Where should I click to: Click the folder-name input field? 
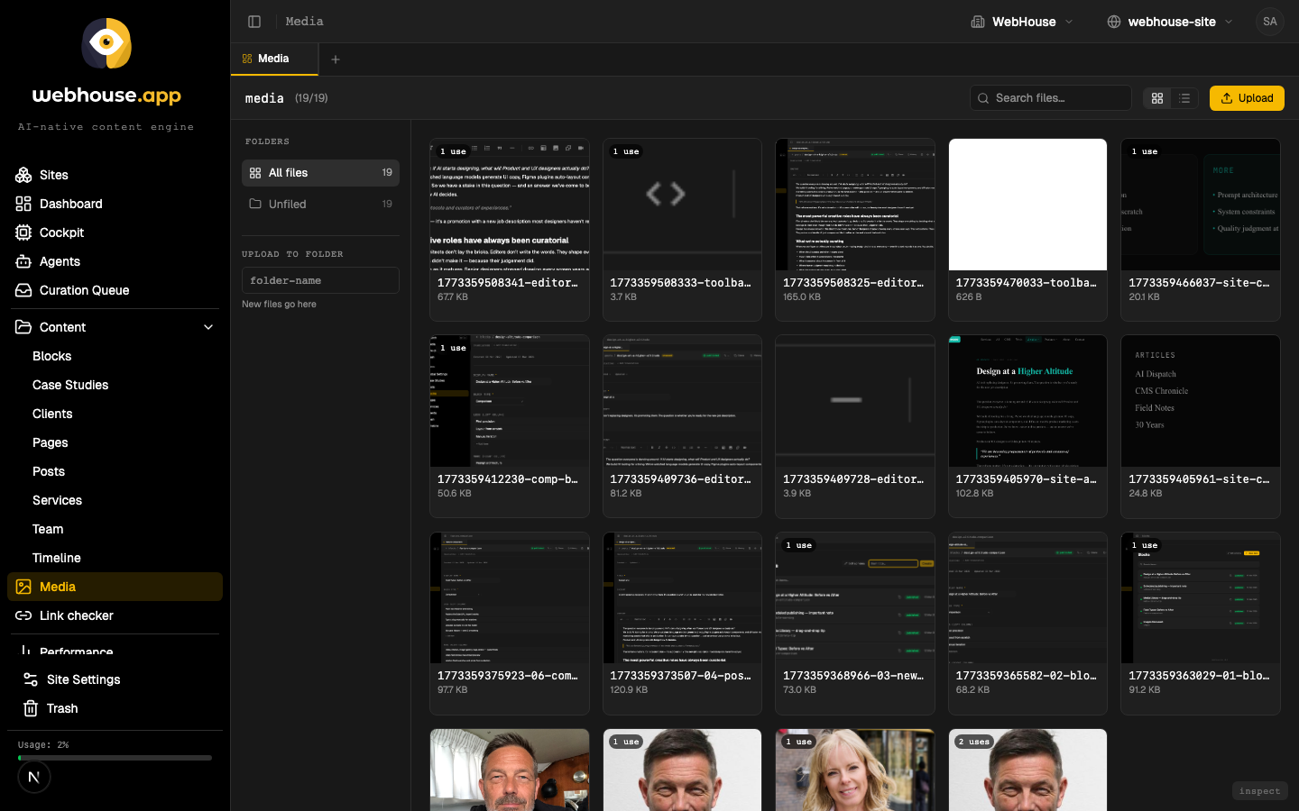320,280
